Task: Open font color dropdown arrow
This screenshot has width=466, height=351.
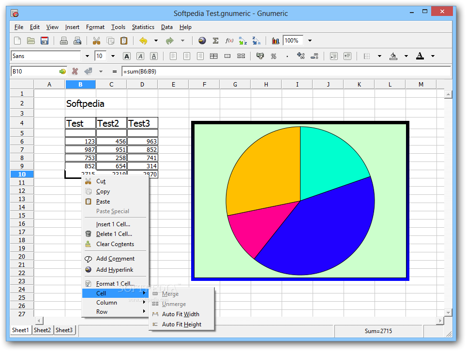Action: (x=433, y=56)
